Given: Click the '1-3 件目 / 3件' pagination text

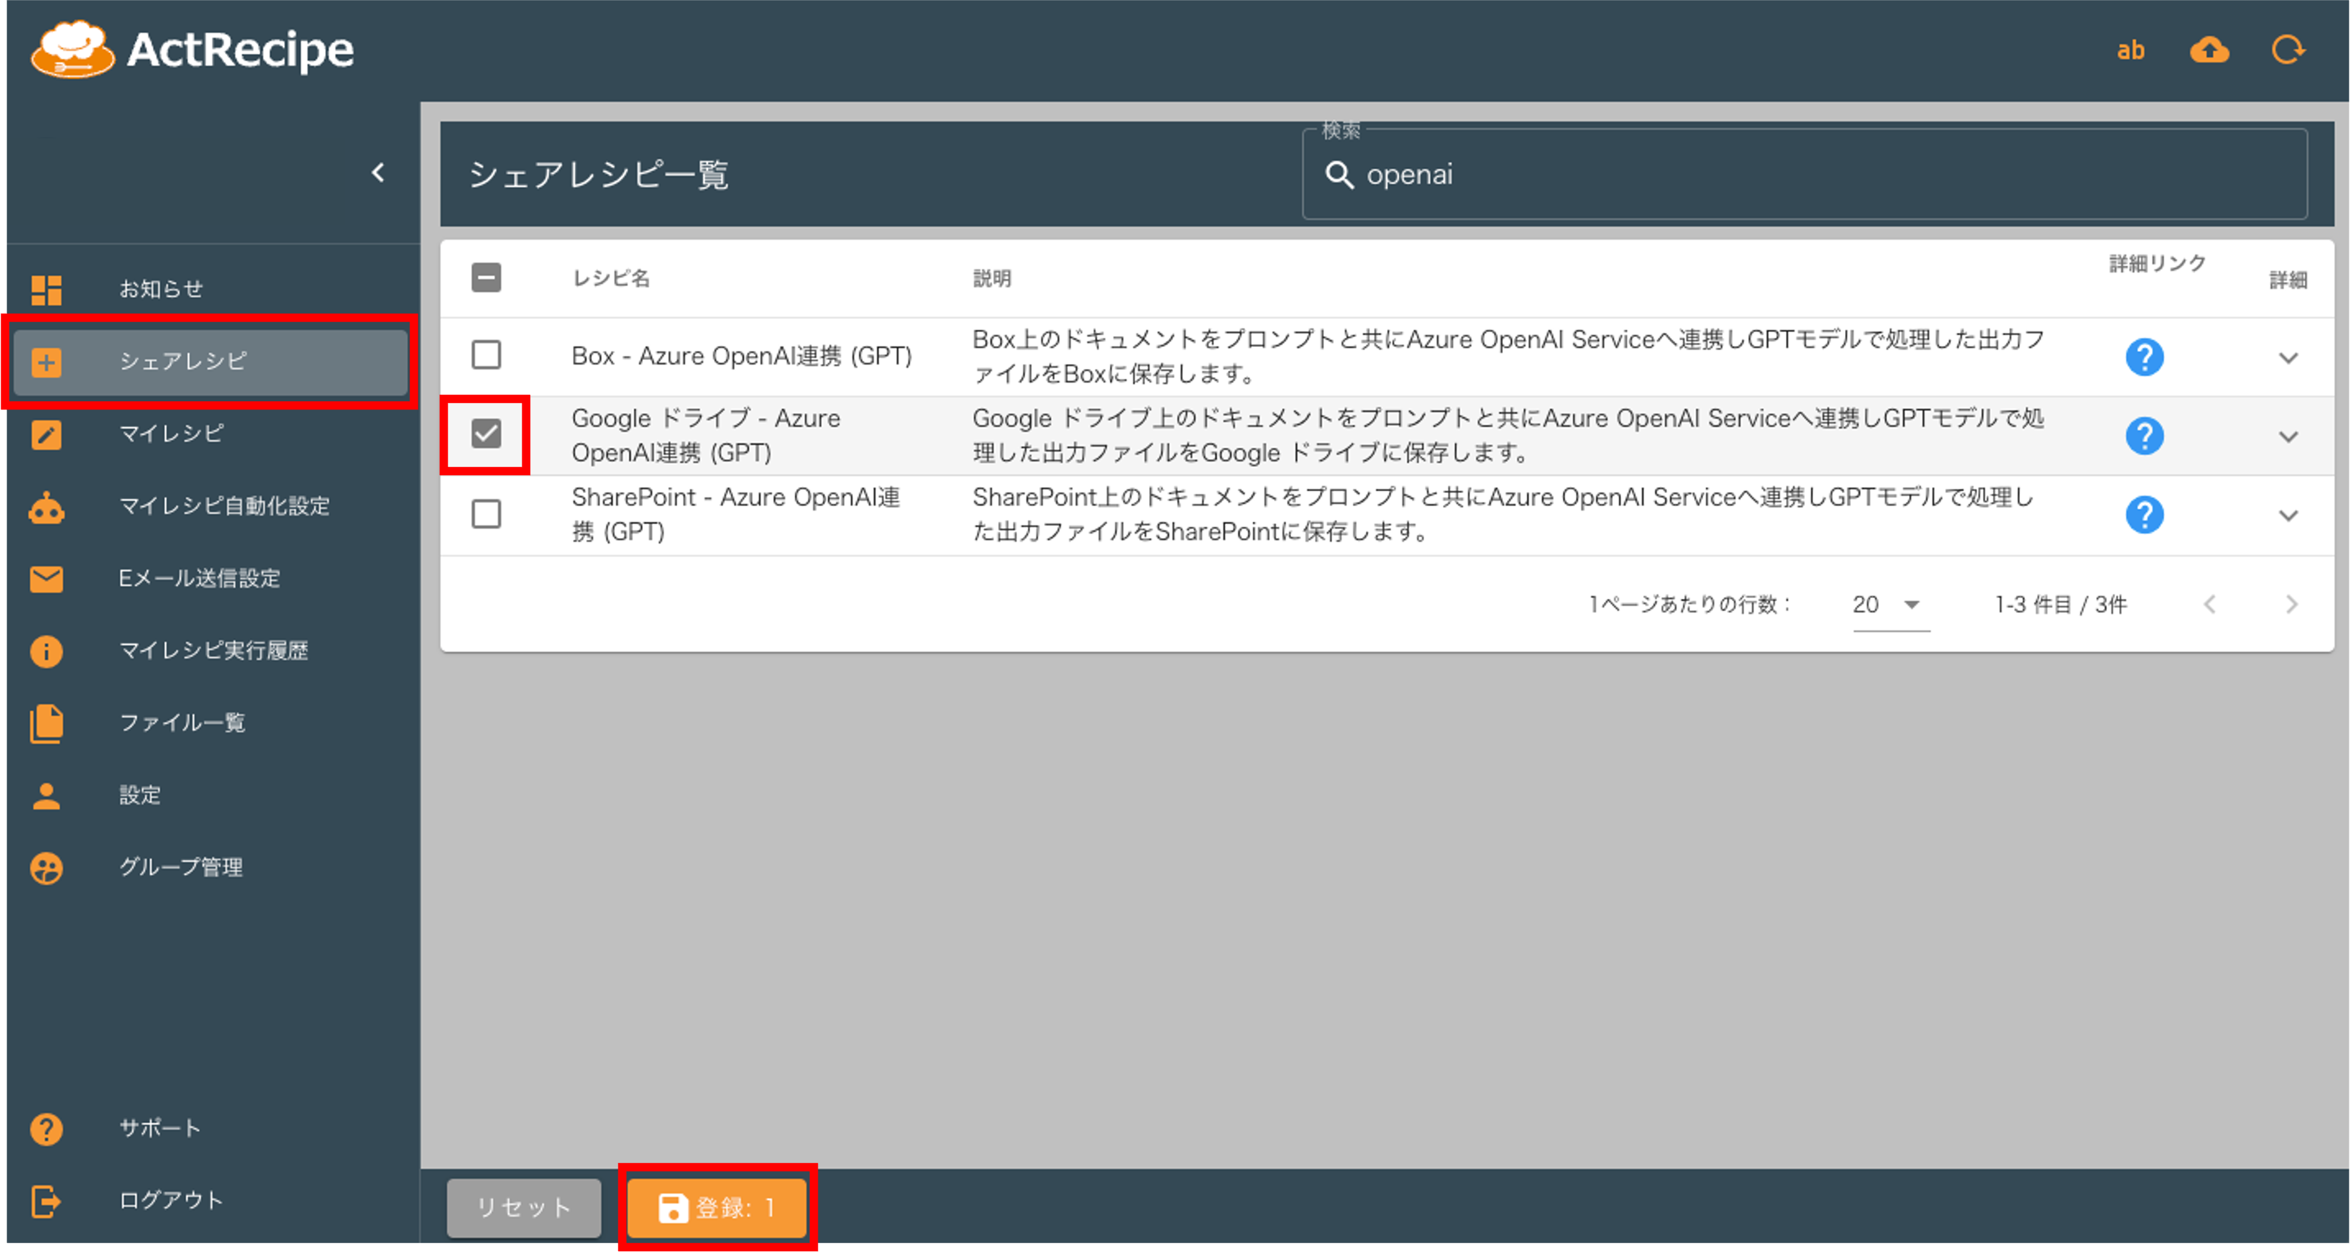Looking at the screenshot, I should coord(2061,605).
